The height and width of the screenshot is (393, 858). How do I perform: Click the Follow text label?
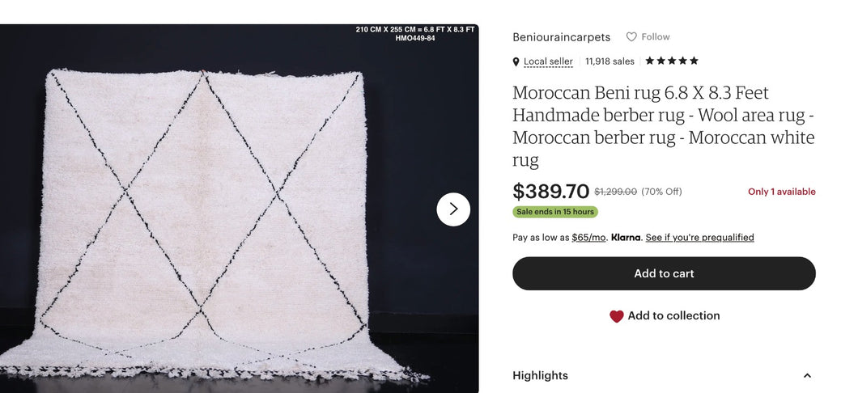pos(656,37)
